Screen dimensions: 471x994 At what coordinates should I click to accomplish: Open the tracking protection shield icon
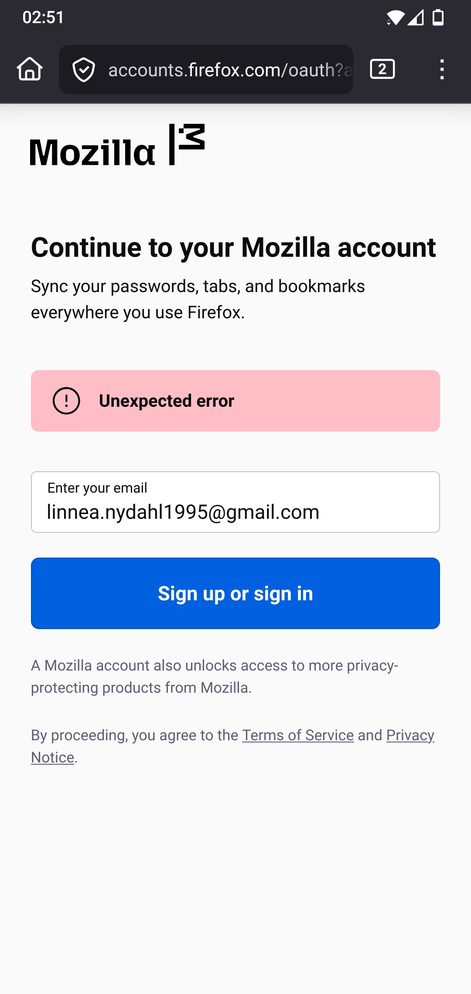[x=84, y=70]
